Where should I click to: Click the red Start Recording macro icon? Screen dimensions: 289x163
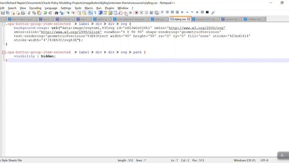tap(136, 13)
